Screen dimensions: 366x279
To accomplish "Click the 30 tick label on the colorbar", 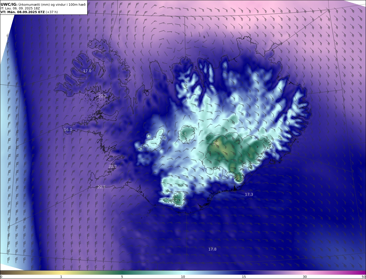I will pos(305,277).
